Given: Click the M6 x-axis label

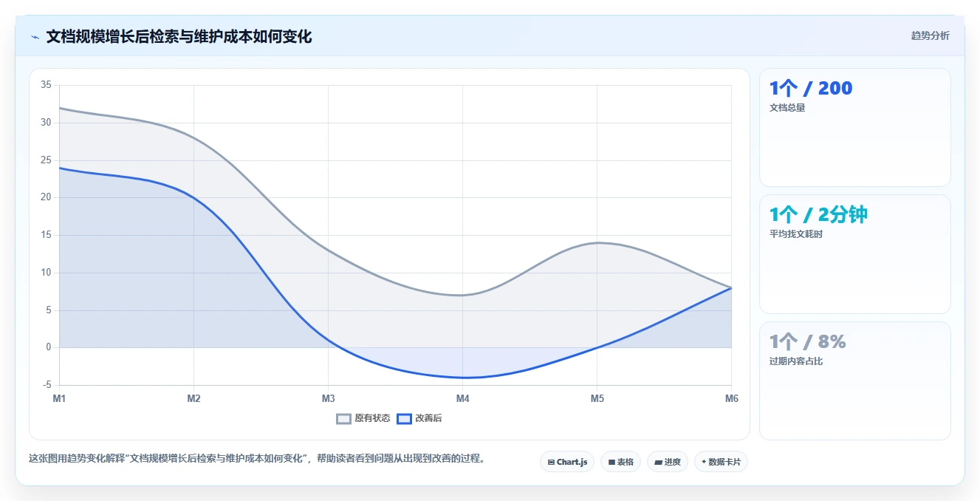Looking at the screenshot, I should click(x=731, y=398).
